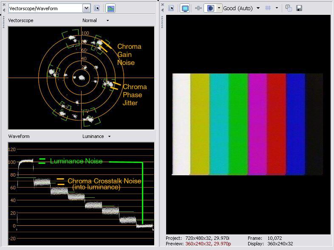Close the Video Scopes panel
The height and width of the screenshot is (250, 334).
3,5
